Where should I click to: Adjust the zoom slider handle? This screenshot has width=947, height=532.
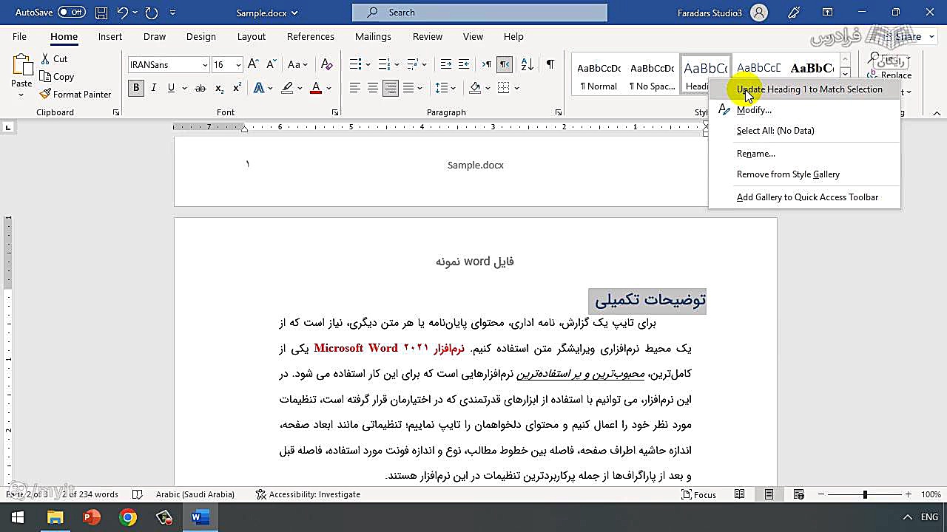coord(865,494)
